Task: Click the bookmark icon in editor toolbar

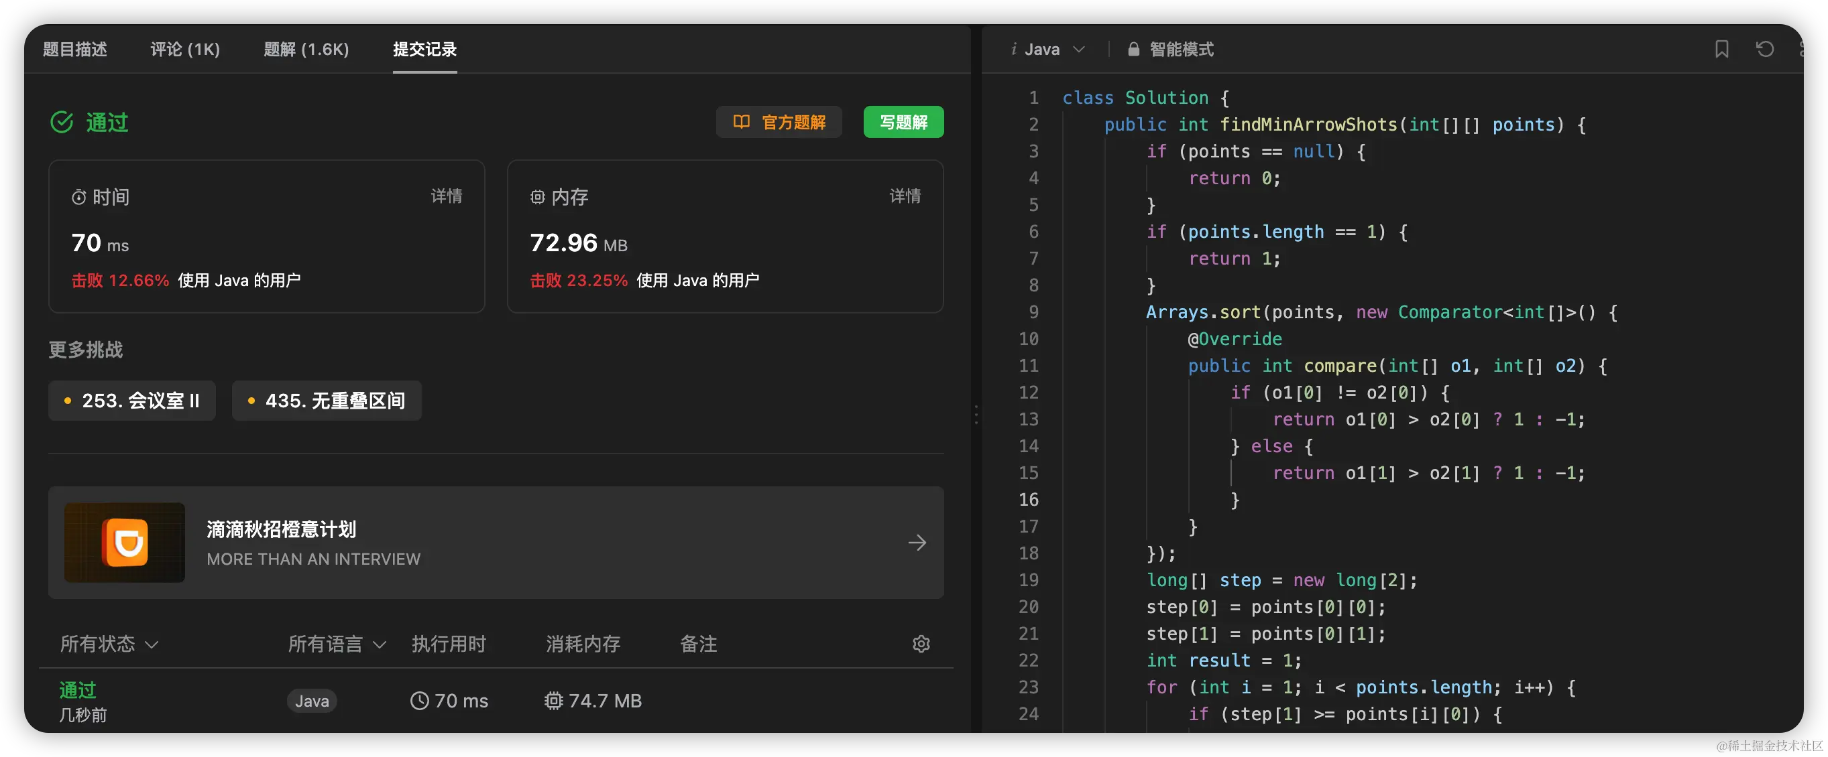Action: [1721, 49]
